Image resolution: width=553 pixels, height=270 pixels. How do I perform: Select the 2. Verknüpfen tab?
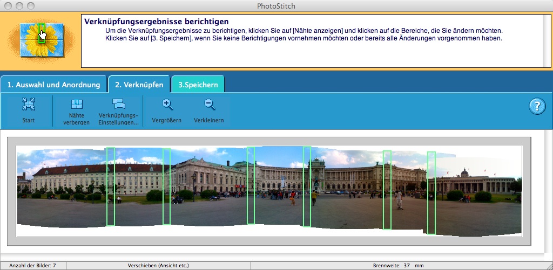pos(139,85)
